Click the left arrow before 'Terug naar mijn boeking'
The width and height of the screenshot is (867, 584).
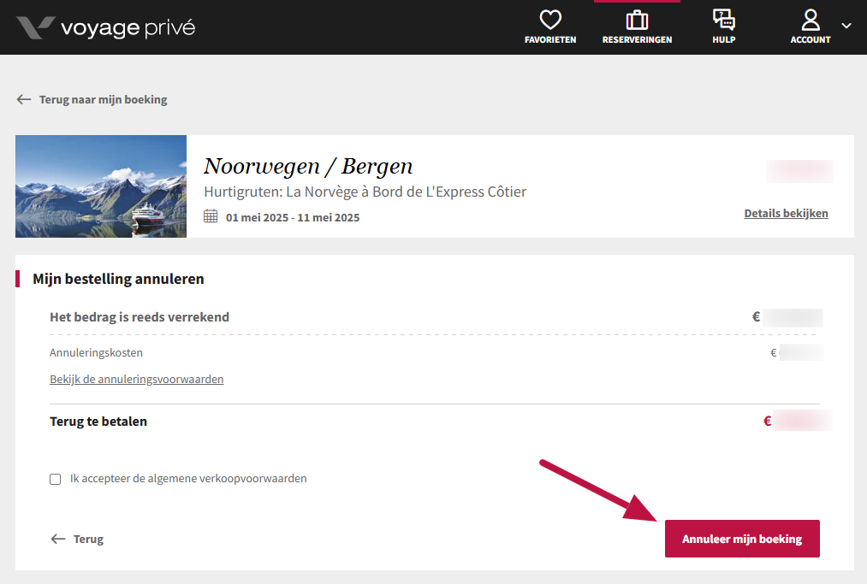24,99
